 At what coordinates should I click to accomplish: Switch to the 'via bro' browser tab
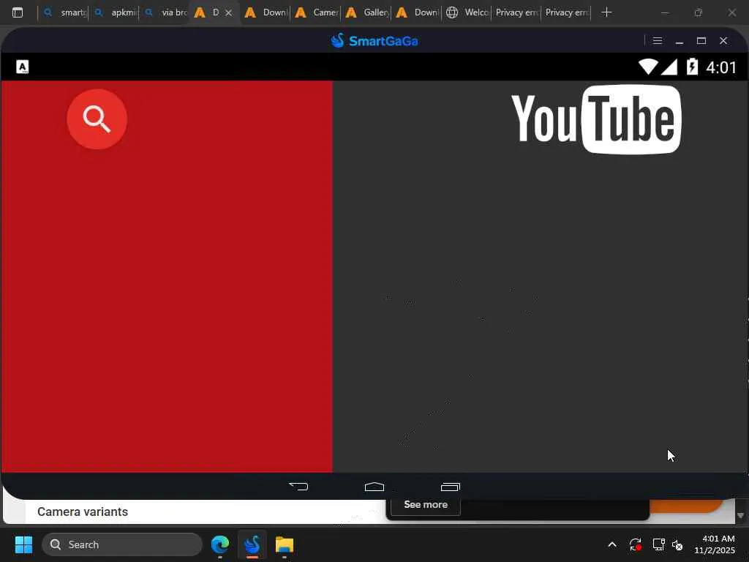[x=166, y=12]
